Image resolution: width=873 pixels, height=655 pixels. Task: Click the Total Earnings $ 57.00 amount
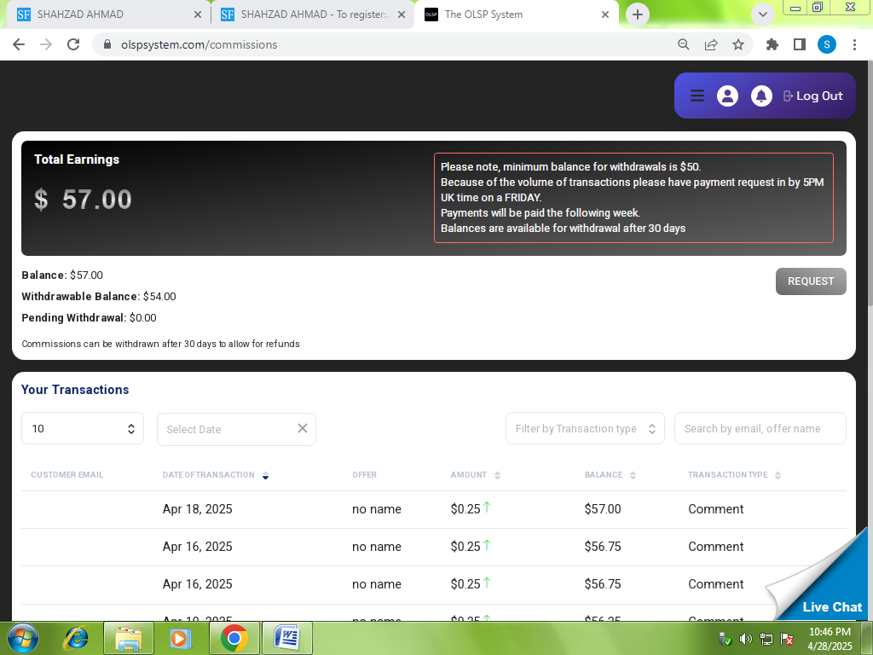coord(83,200)
